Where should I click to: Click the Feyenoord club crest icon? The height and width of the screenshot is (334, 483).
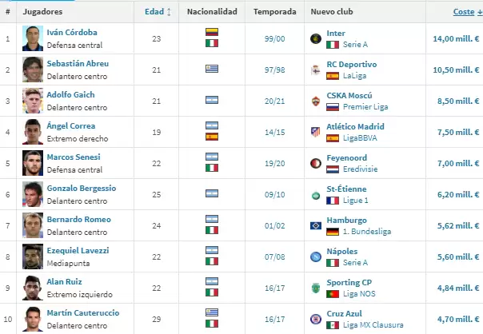316,162
